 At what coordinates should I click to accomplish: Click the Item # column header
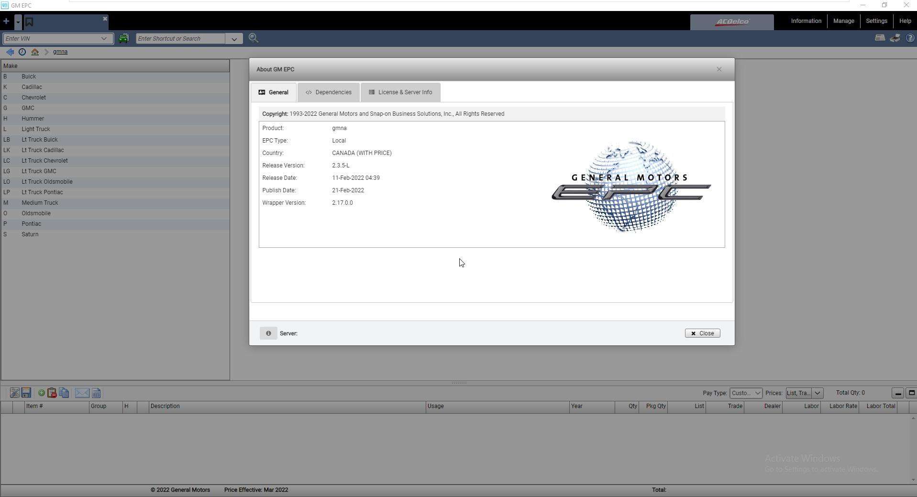pyautogui.click(x=57, y=407)
